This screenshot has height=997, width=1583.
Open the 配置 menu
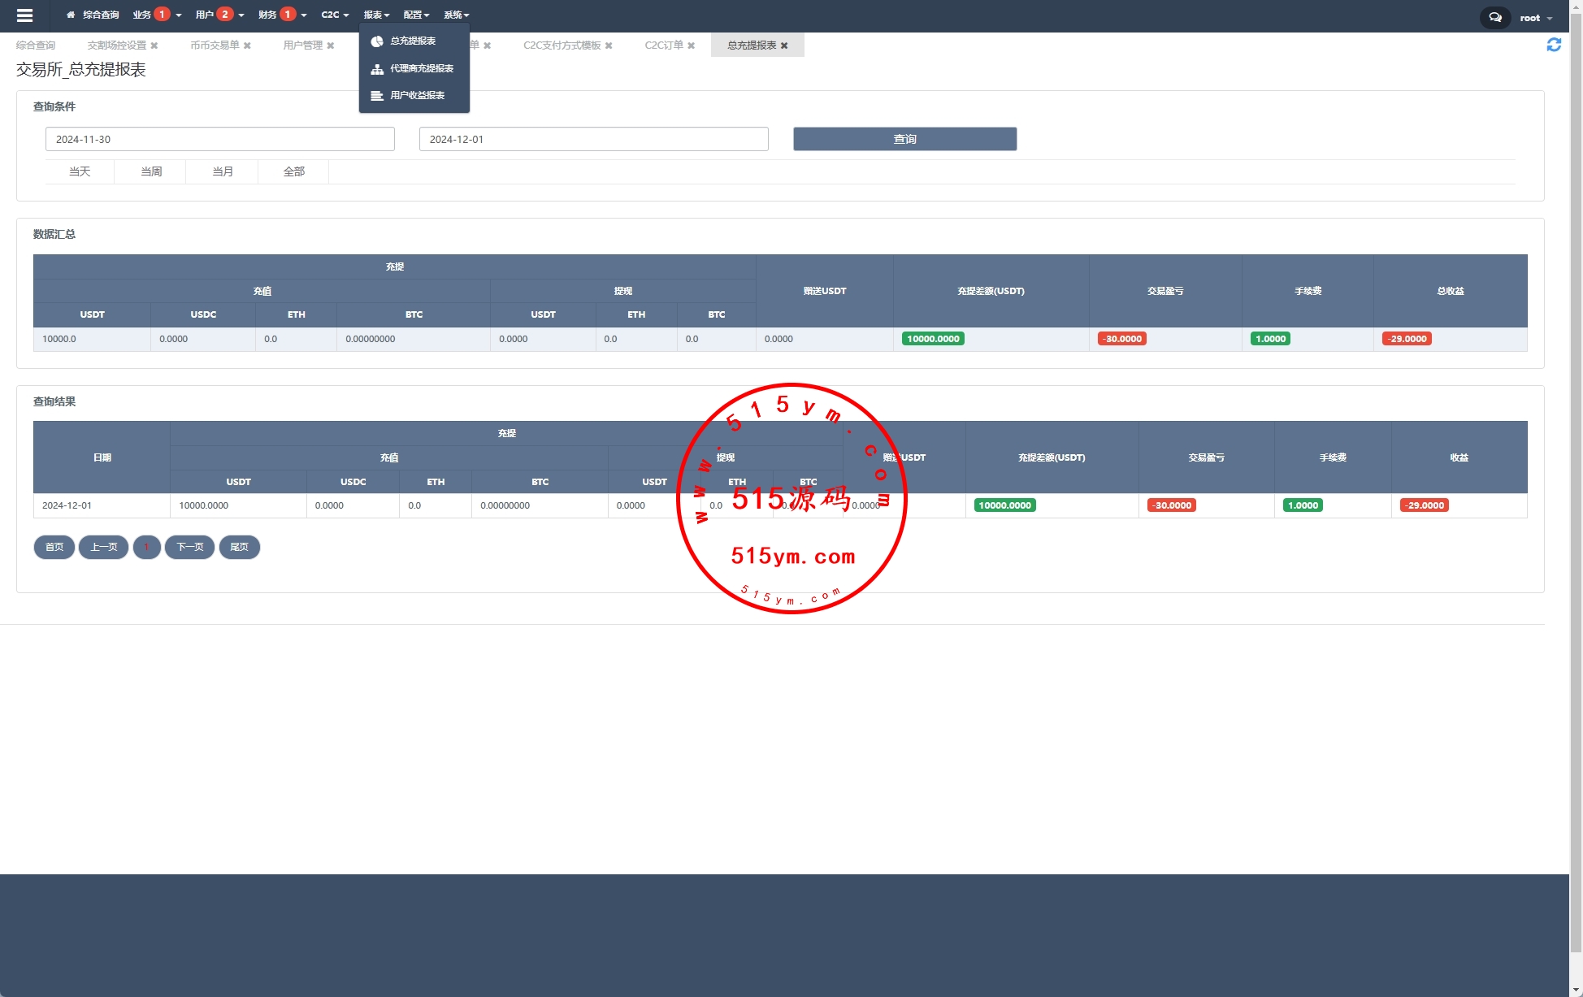(416, 15)
